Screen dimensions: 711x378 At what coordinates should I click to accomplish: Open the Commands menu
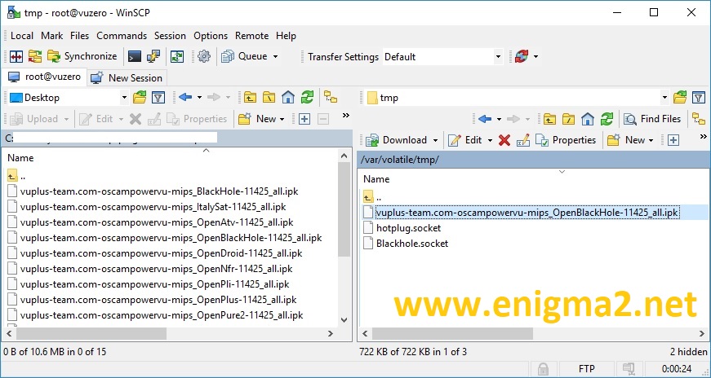(x=122, y=36)
